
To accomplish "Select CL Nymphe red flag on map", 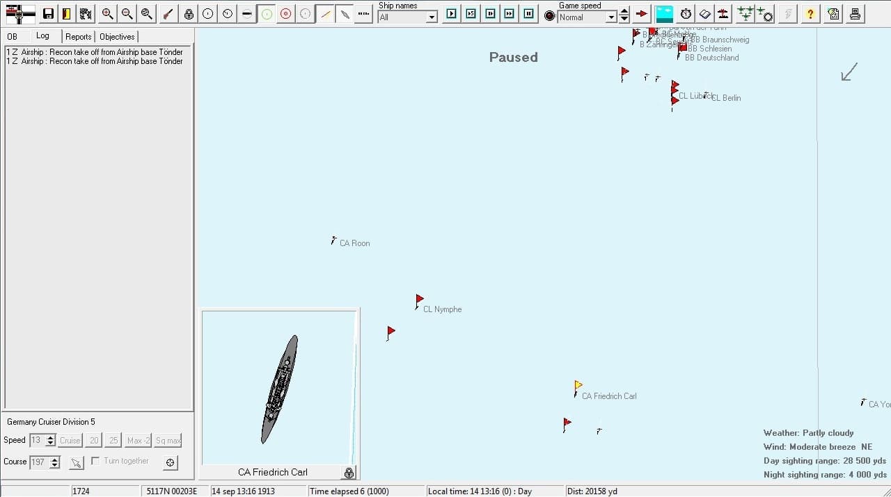I will tap(419, 300).
